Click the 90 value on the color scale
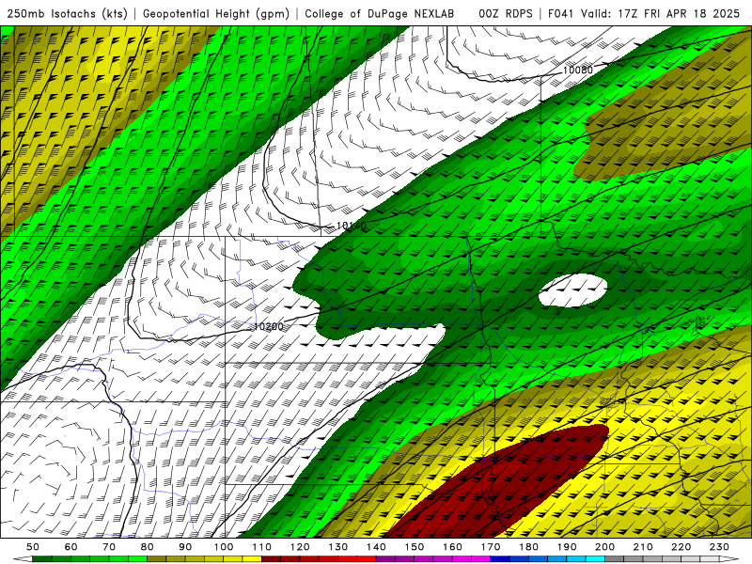752x564 pixels. [x=185, y=547]
